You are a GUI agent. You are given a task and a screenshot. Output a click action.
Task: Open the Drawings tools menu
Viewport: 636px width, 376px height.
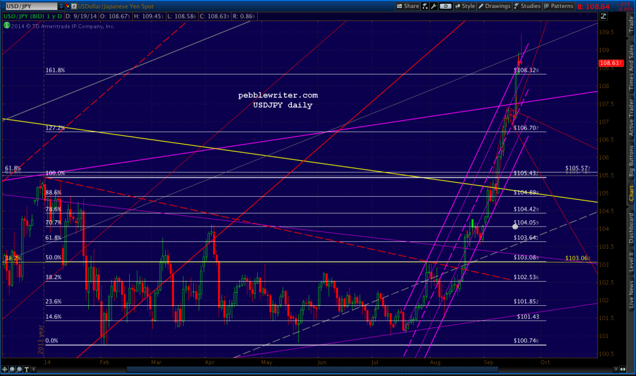tap(495, 6)
